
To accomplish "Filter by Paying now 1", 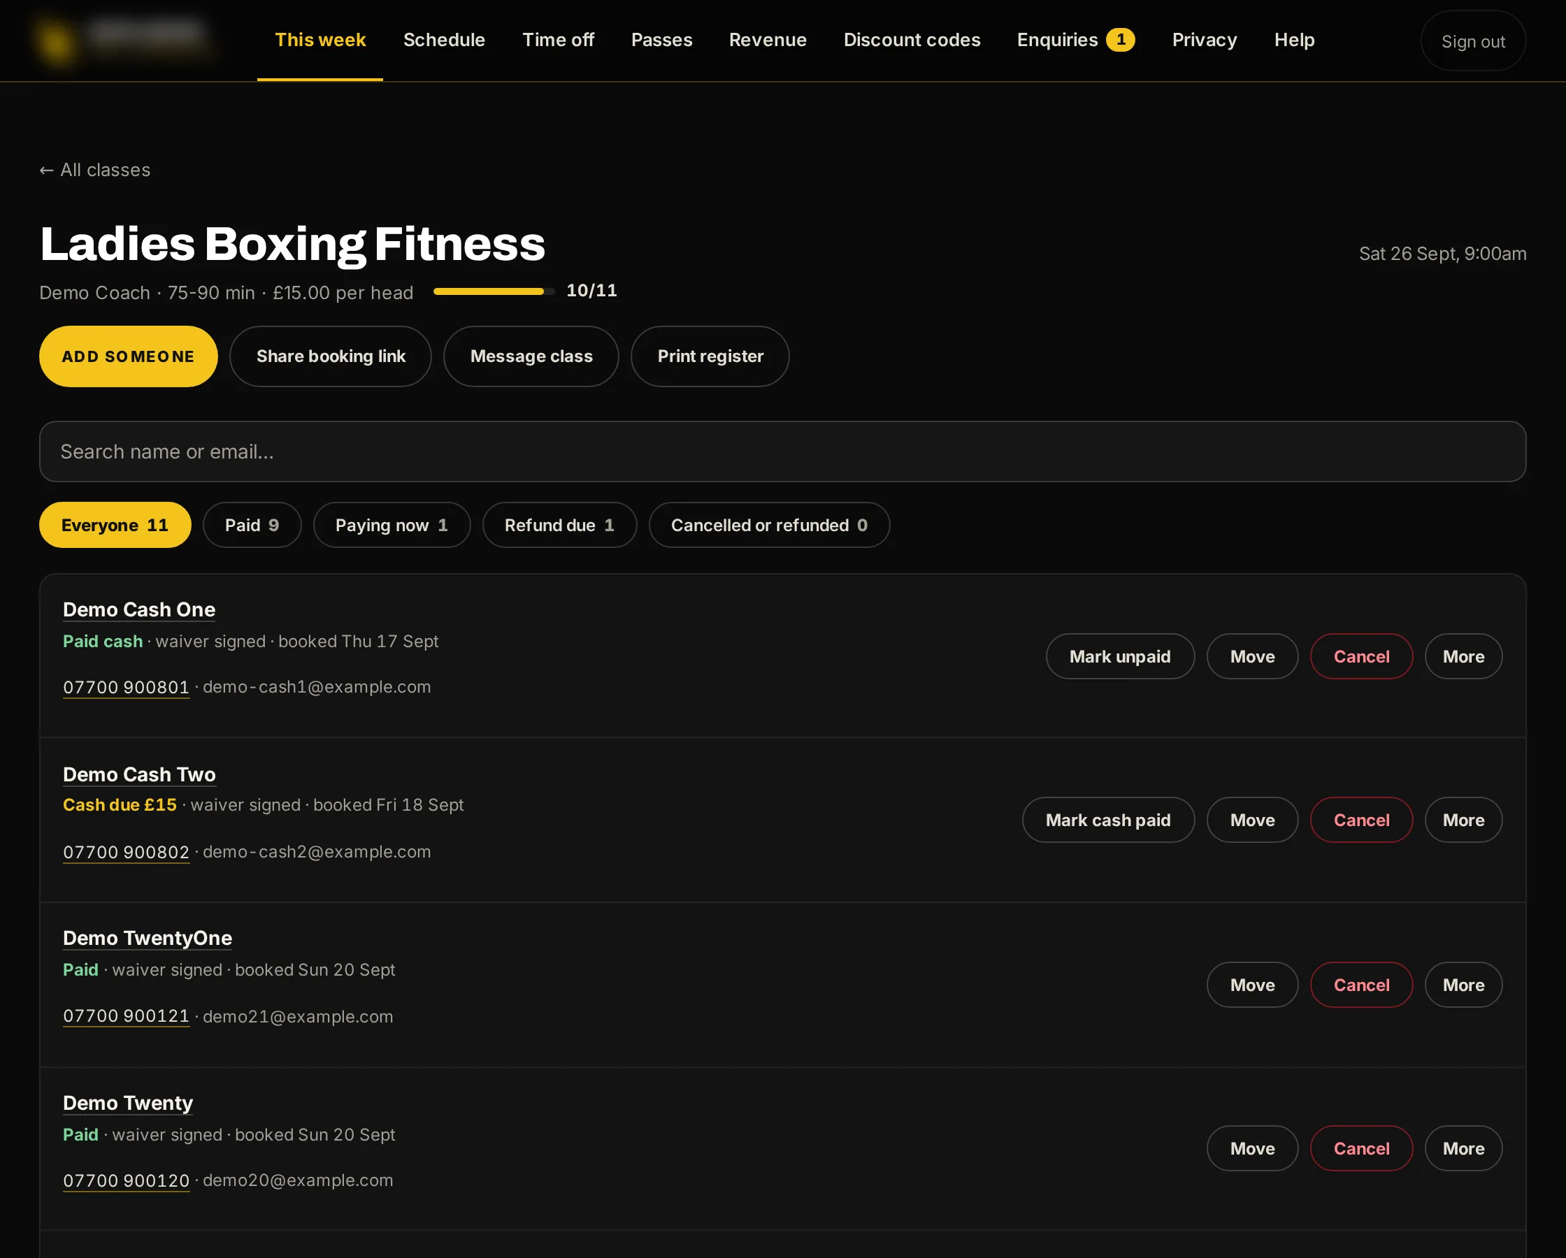I will pyautogui.click(x=391, y=525).
